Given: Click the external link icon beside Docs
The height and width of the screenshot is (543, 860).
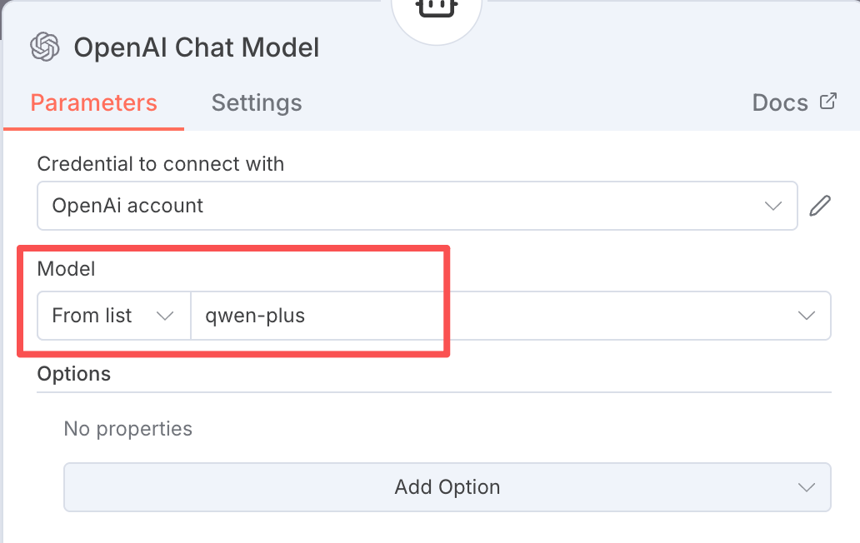Looking at the screenshot, I should [x=827, y=102].
